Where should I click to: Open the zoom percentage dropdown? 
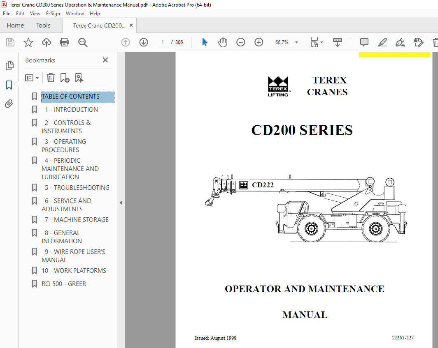pyautogui.click(x=296, y=42)
